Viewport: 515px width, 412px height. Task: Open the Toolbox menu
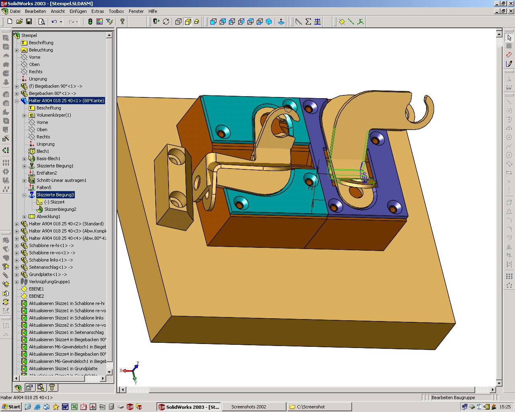coord(116,11)
